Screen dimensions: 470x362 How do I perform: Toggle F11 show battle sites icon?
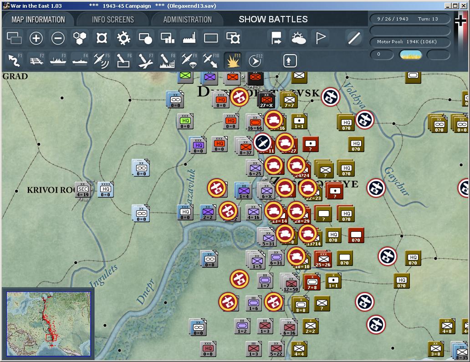233,60
